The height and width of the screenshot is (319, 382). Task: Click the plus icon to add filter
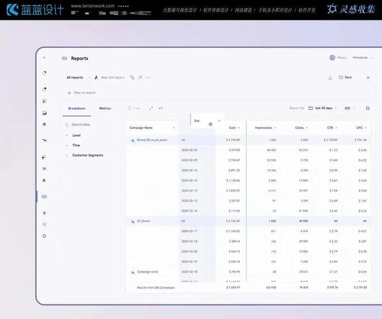pos(69,93)
